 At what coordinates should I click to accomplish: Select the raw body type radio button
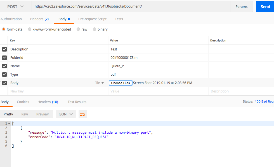coord(78,29)
